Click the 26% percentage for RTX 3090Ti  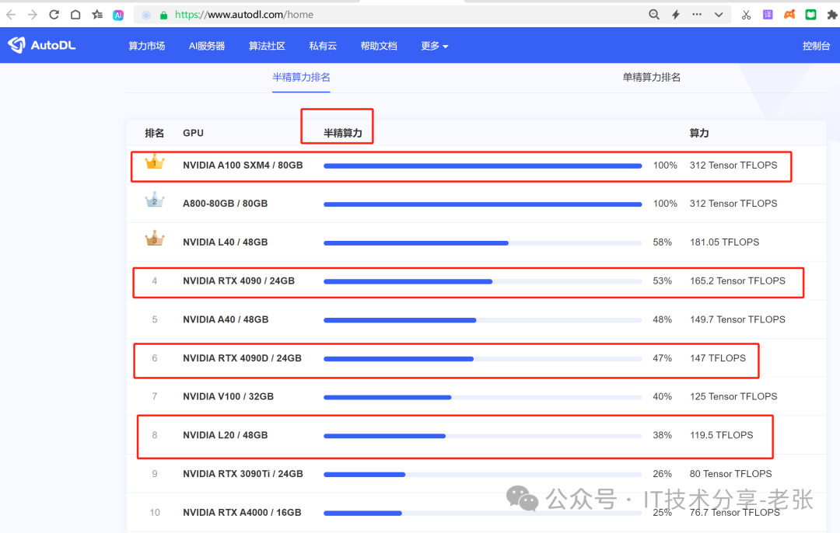click(662, 474)
